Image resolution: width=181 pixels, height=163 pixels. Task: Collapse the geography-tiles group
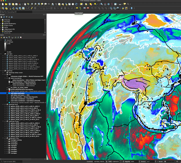tap(3, 138)
